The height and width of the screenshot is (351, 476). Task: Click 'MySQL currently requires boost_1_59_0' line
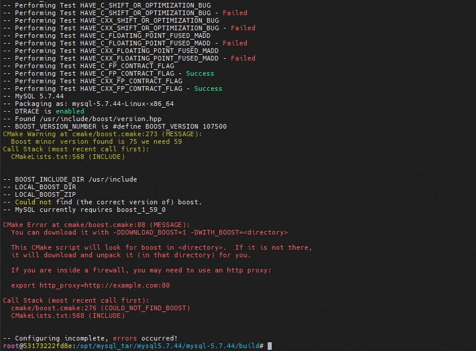(84, 210)
